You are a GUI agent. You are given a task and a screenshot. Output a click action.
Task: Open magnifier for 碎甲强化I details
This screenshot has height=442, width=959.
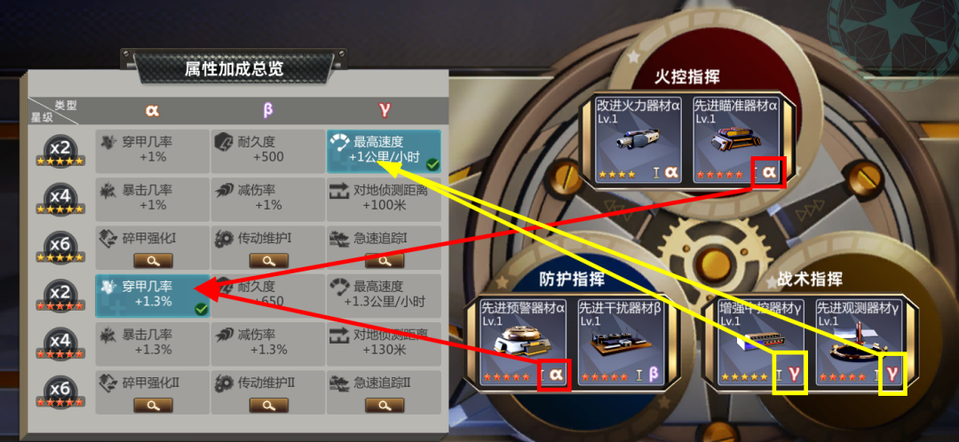click(x=153, y=260)
